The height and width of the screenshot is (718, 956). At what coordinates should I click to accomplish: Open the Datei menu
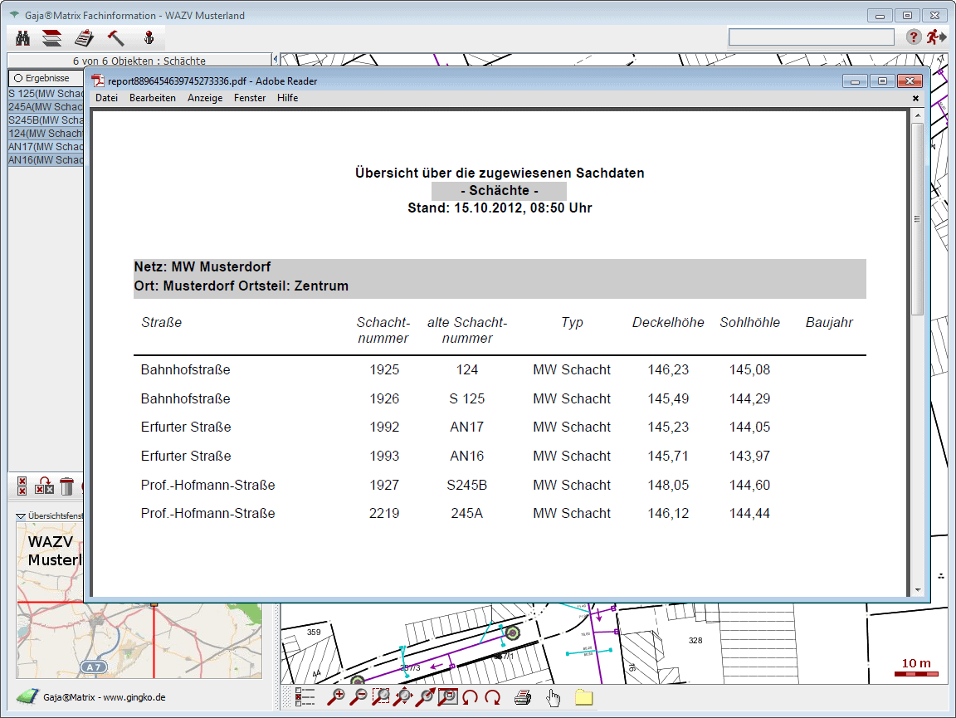tap(106, 98)
